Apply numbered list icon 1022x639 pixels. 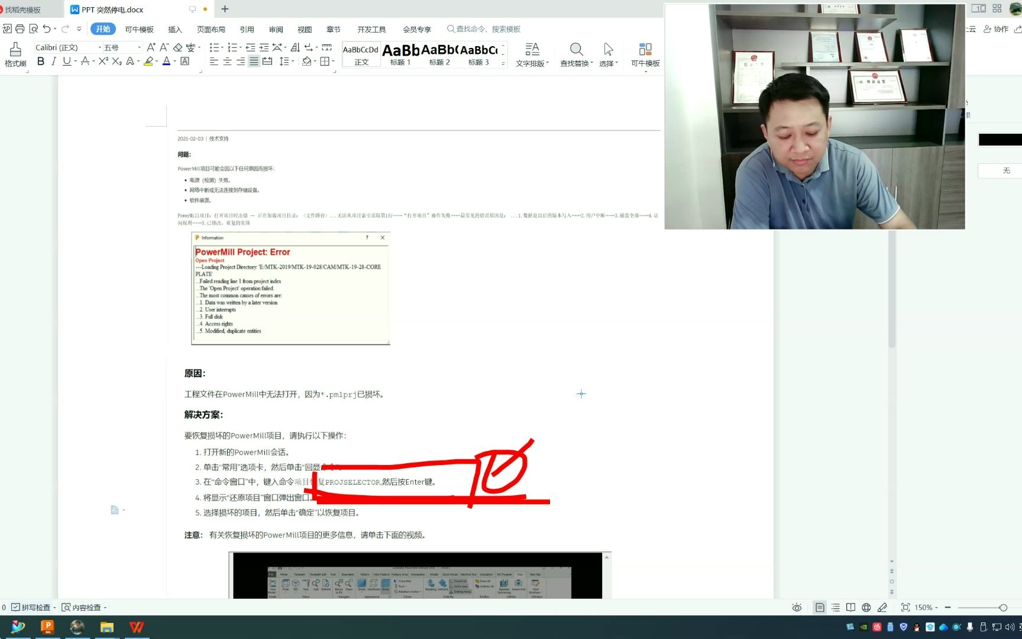[x=232, y=47]
